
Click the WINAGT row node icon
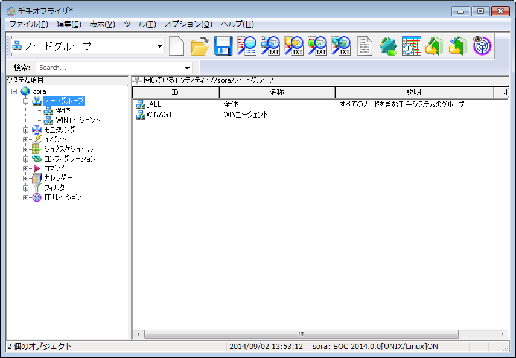coord(141,115)
